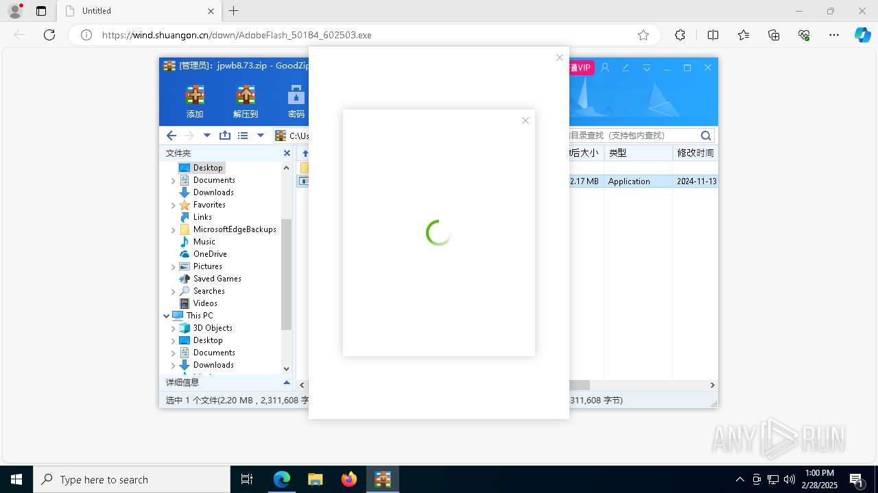This screenshot has width=878, height=493.
Task: Open the Edge Favorites list icon
Action: (744, 35)
